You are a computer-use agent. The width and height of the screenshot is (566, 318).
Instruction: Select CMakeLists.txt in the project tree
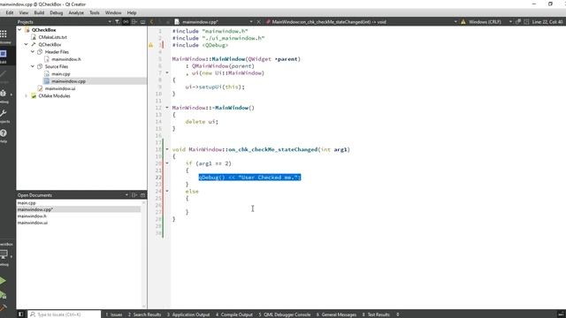point(53,37)
